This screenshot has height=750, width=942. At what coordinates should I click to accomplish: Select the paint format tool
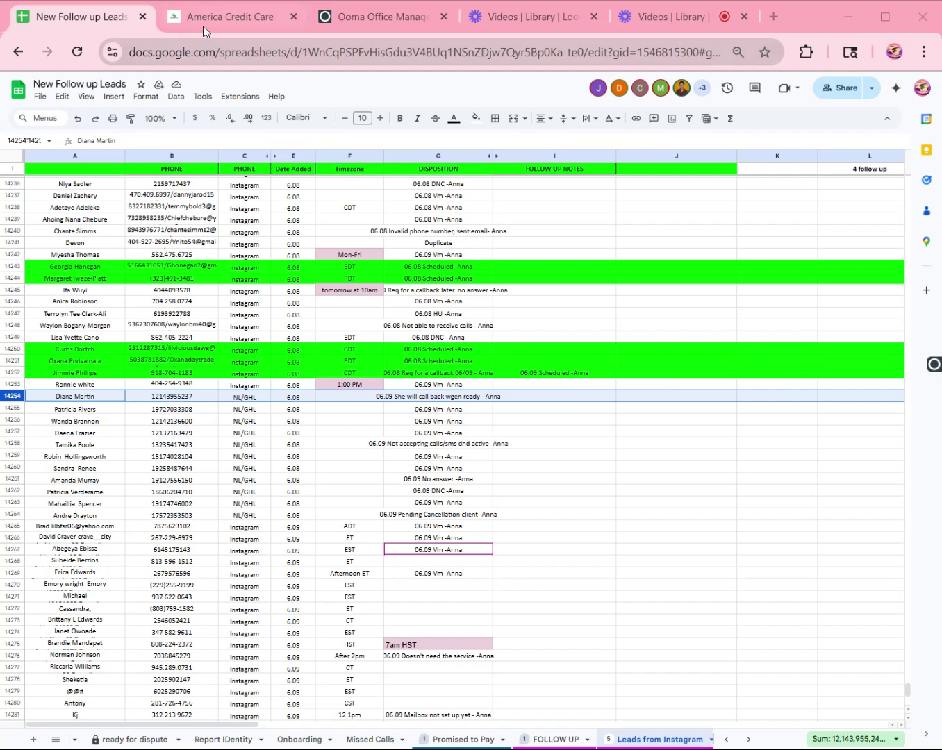(x=131, y=118)
